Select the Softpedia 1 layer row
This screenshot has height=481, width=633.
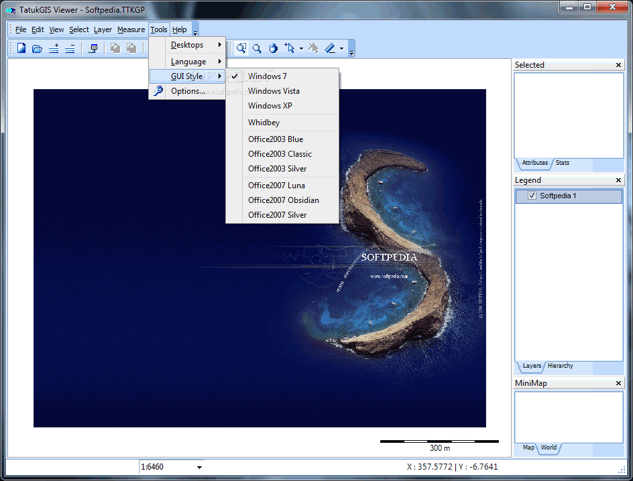click(569, 196)
